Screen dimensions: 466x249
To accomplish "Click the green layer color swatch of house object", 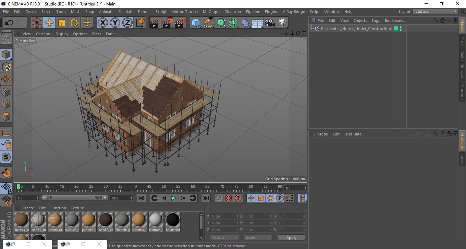I will coord(396,29).
